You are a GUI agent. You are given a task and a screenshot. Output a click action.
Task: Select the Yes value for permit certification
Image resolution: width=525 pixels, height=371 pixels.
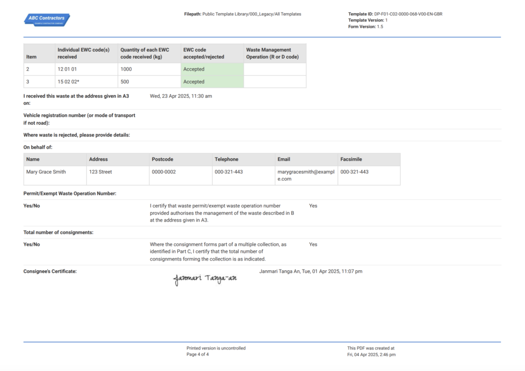(312, 206)
